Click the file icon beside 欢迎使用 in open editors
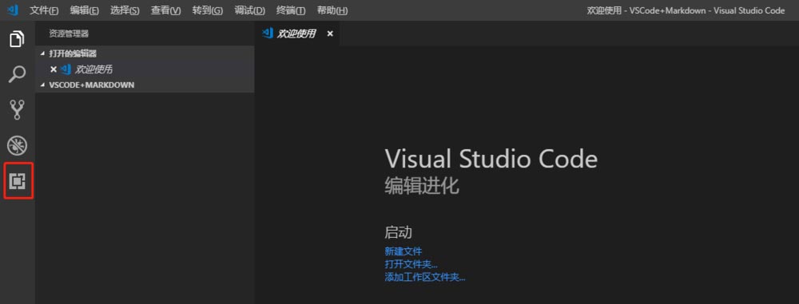This screenshot has height=304, width=799. [x=66, y=69]
